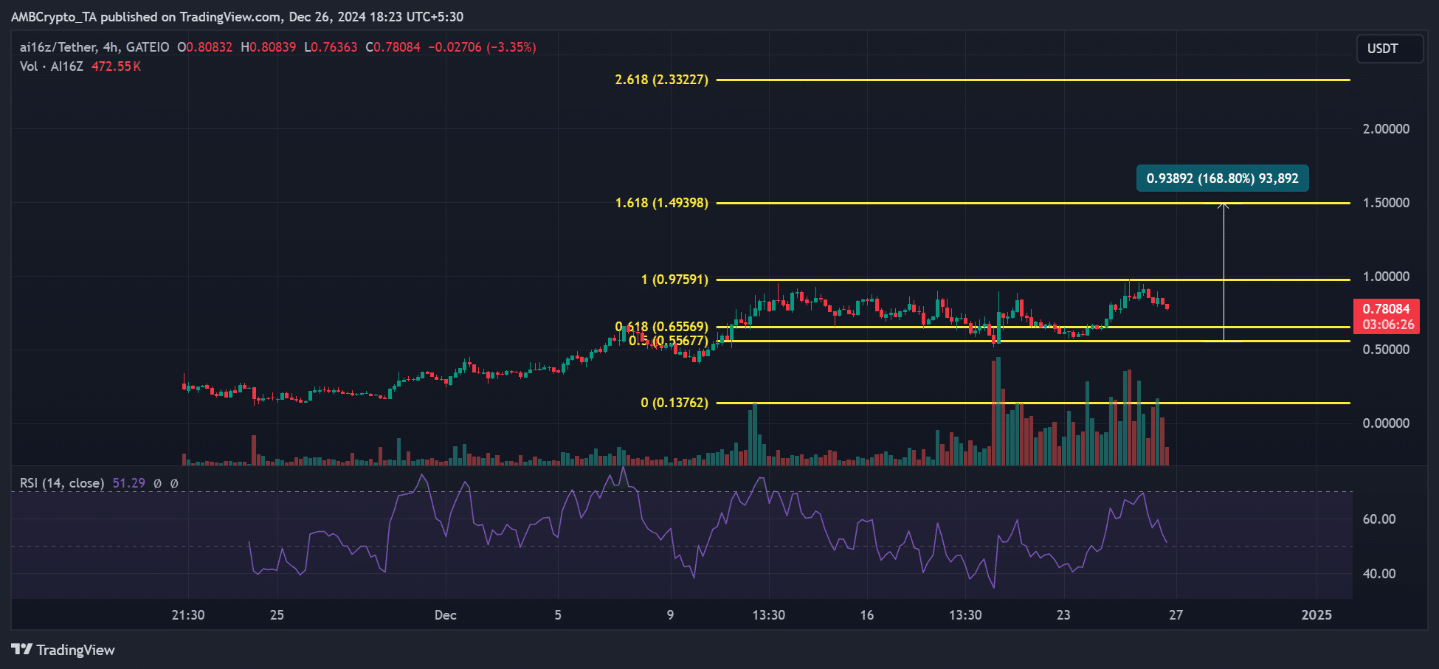Click the 1 (0.97591) Fibonacci label
Viewport: 1439px width, 669px height.
coord(674,280)
